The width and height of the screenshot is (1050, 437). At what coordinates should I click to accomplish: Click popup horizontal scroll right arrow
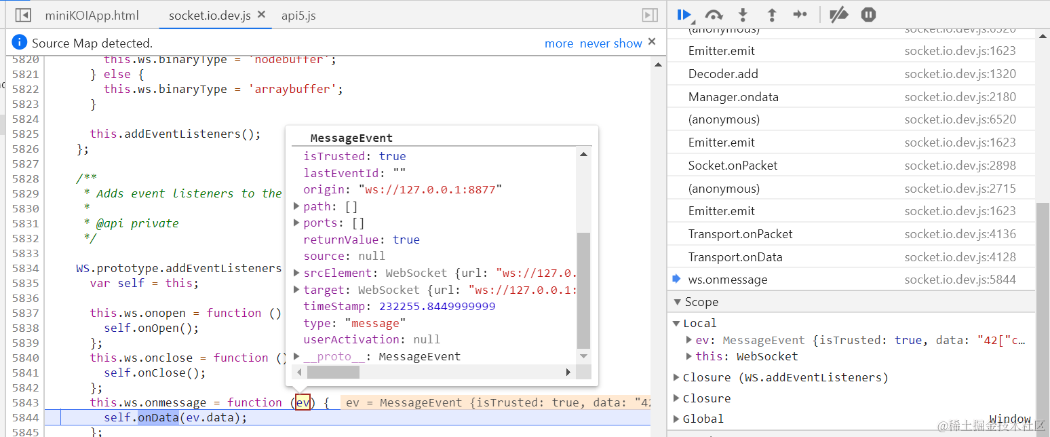568,372
